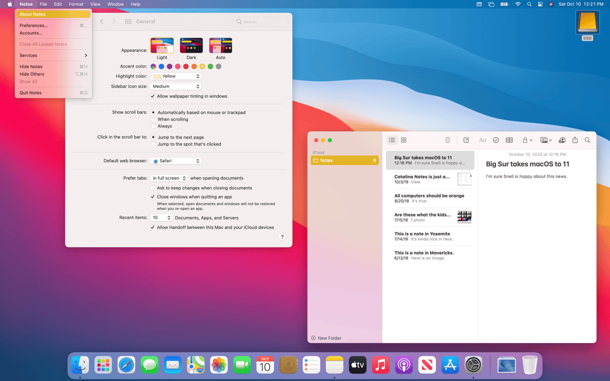Viewport: 610px width, 381px height.
Task: Open Maps from the Dock
Action: tap(196, 365)
